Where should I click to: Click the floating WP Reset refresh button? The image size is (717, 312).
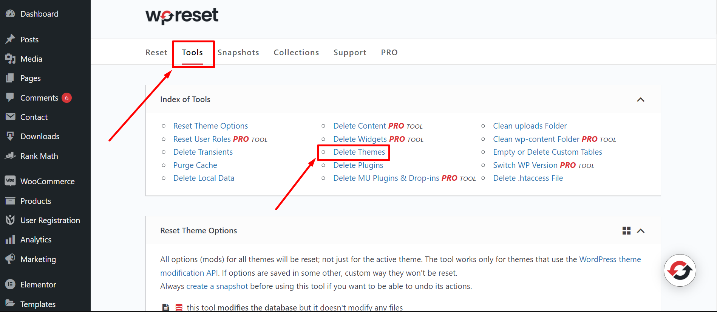point(680,270)
